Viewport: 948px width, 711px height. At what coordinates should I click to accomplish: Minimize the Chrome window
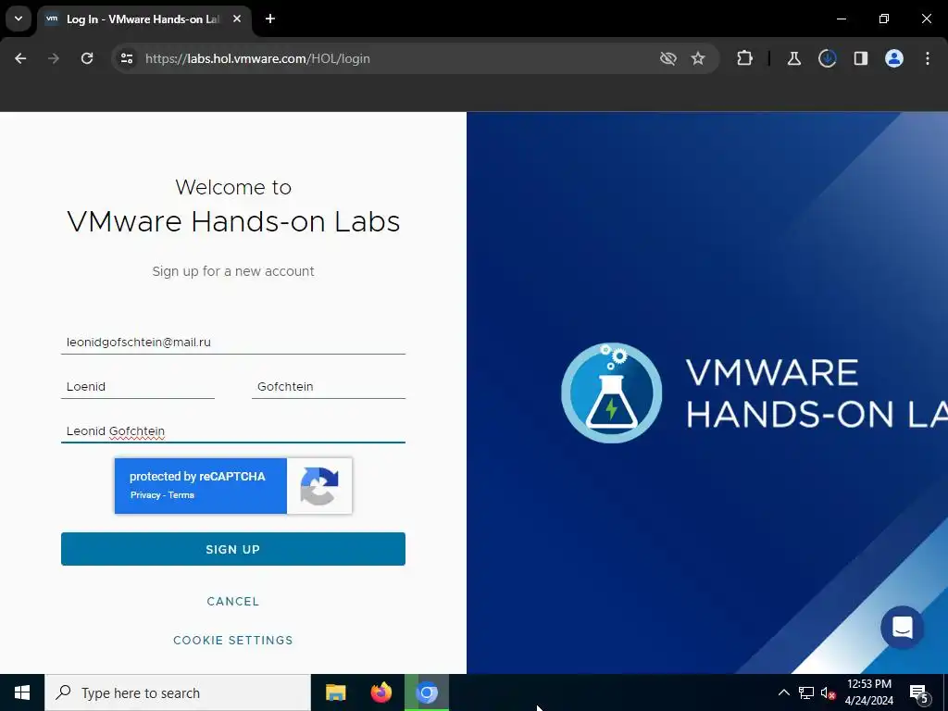841,19
